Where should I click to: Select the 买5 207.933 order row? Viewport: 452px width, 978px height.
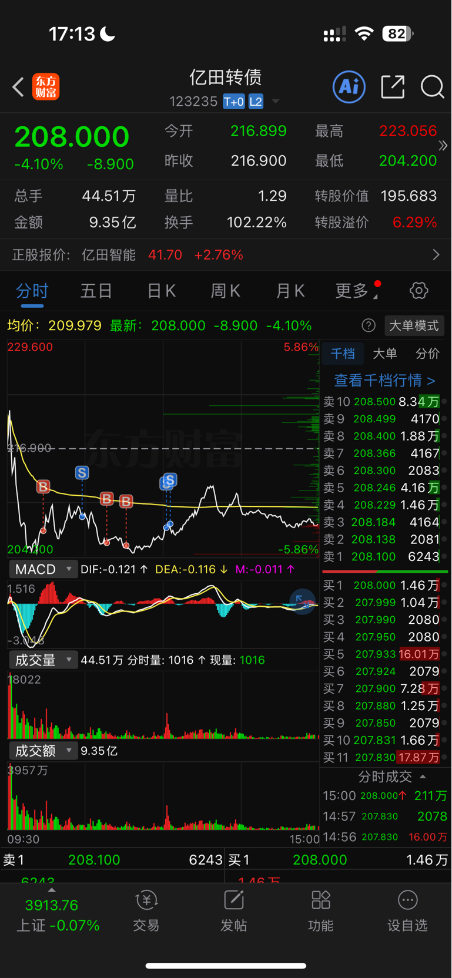(x=384, y=654)
